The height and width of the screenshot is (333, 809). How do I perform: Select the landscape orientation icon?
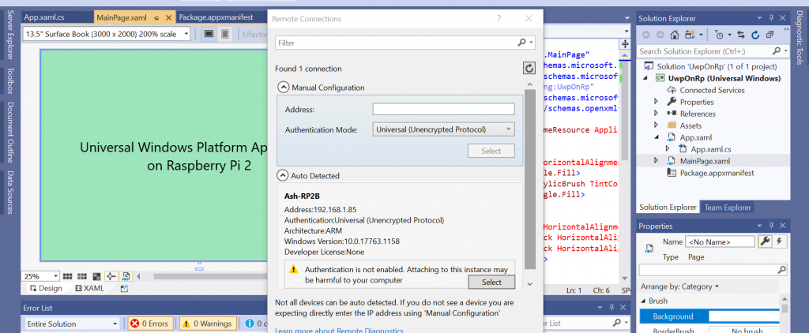point(209,34)
